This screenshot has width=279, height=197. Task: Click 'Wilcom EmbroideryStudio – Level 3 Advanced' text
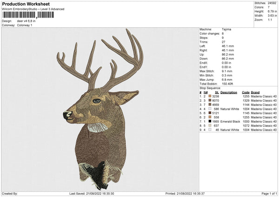click(x=33, y=9)
